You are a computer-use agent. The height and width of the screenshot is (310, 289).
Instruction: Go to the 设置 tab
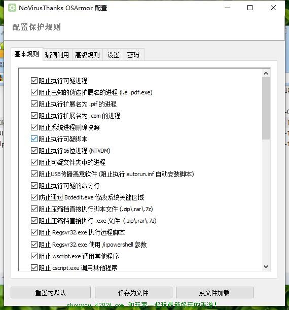[113, 55]
